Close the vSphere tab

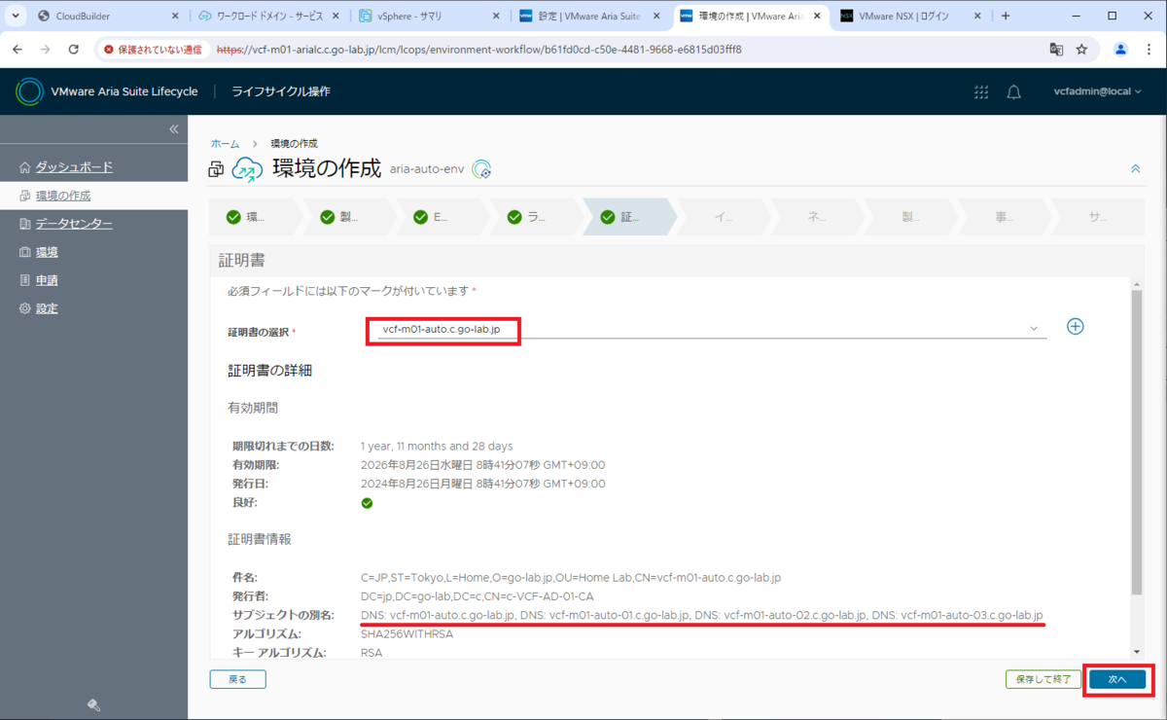[x=497, y=16]
